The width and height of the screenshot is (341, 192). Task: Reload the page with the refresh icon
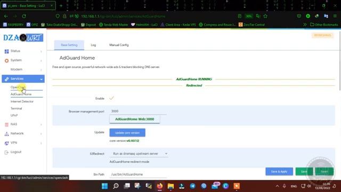24,16
